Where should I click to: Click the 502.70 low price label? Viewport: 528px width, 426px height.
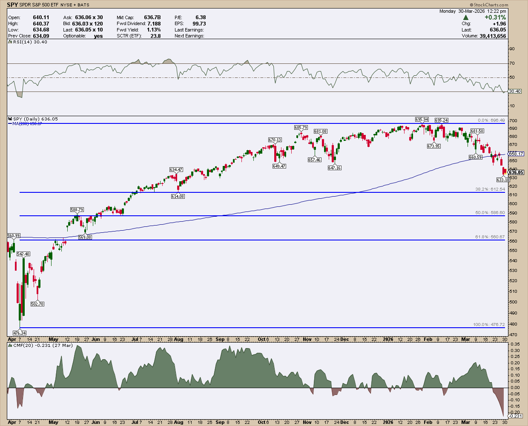37,304
